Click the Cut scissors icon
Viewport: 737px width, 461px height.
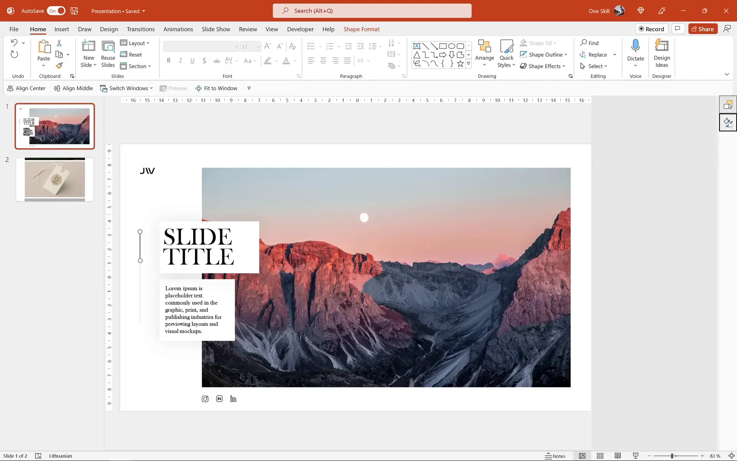click(59, 43)
